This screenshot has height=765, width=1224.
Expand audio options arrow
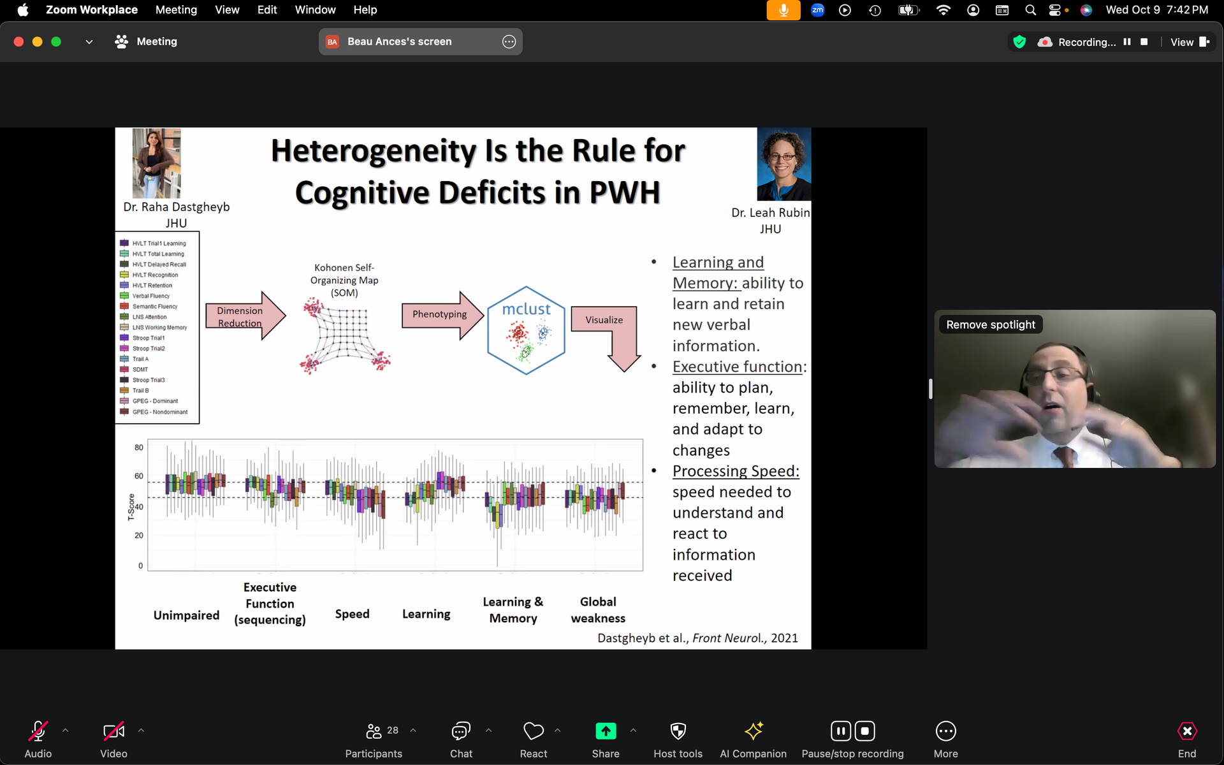click(x=65, y=731)
